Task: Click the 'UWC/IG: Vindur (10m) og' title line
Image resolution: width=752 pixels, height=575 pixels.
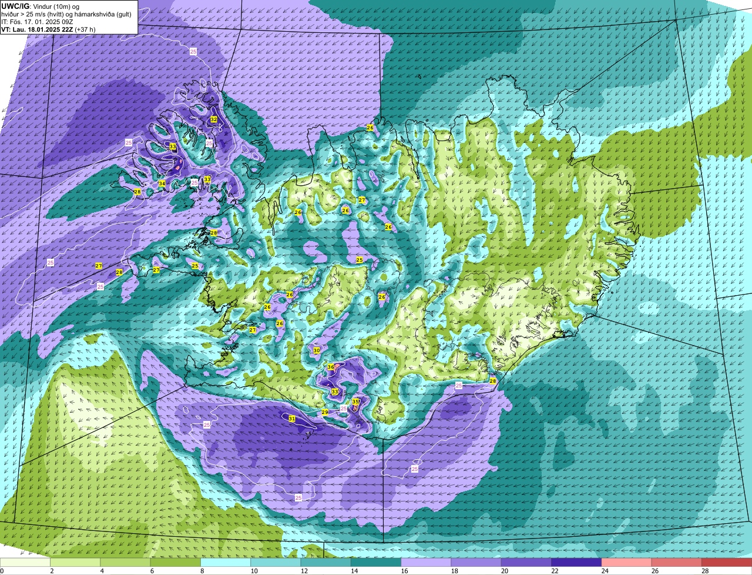Action: click(41, 6)
